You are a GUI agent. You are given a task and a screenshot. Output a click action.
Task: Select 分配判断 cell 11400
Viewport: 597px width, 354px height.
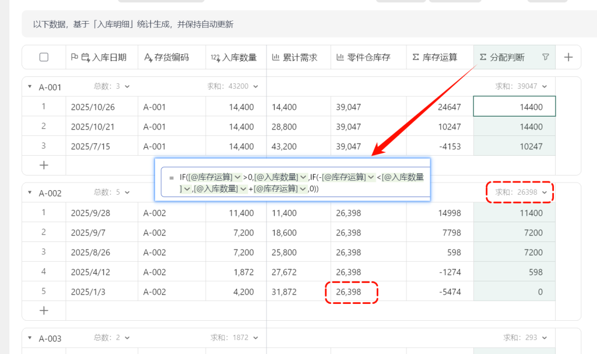[514, 213]
